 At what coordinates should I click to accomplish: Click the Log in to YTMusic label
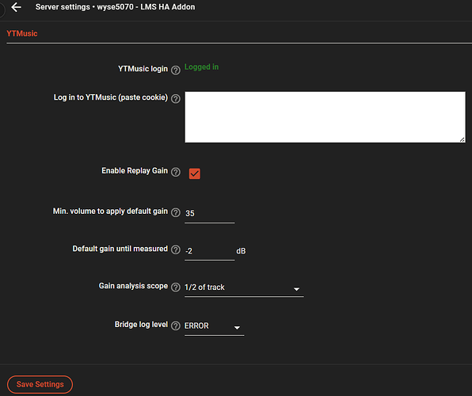pyautogui.click(x=111, y=97)
